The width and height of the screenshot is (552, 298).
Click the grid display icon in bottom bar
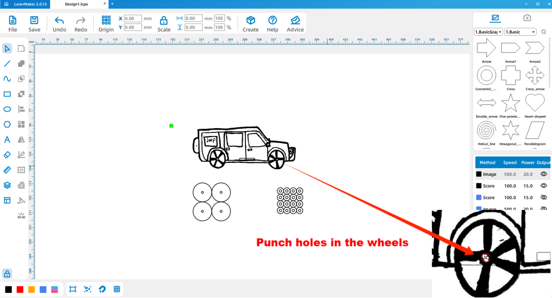pos(117,289)
